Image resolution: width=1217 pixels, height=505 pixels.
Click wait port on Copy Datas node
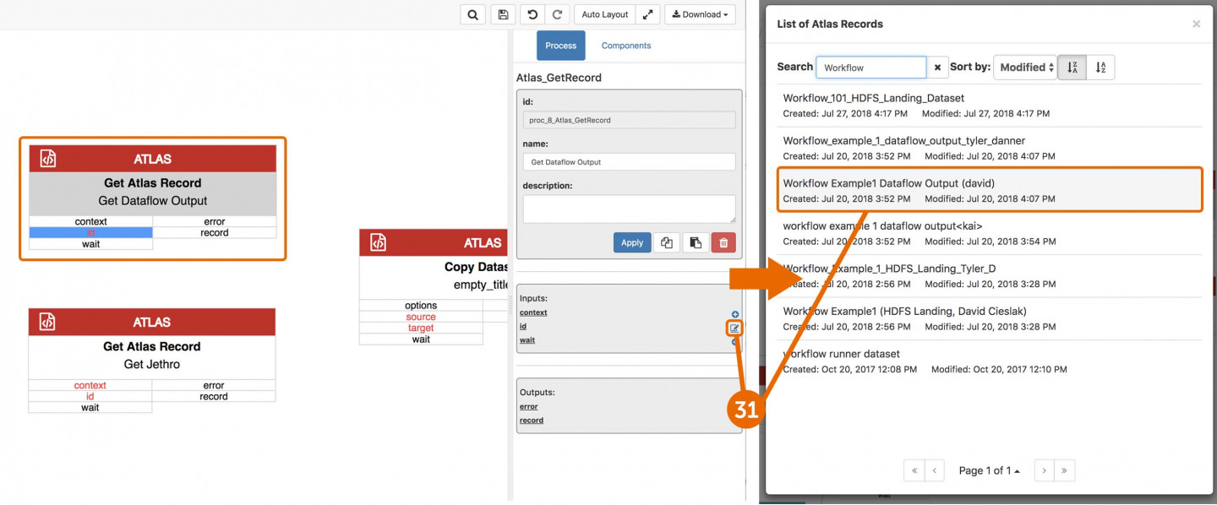pos(421,339)
